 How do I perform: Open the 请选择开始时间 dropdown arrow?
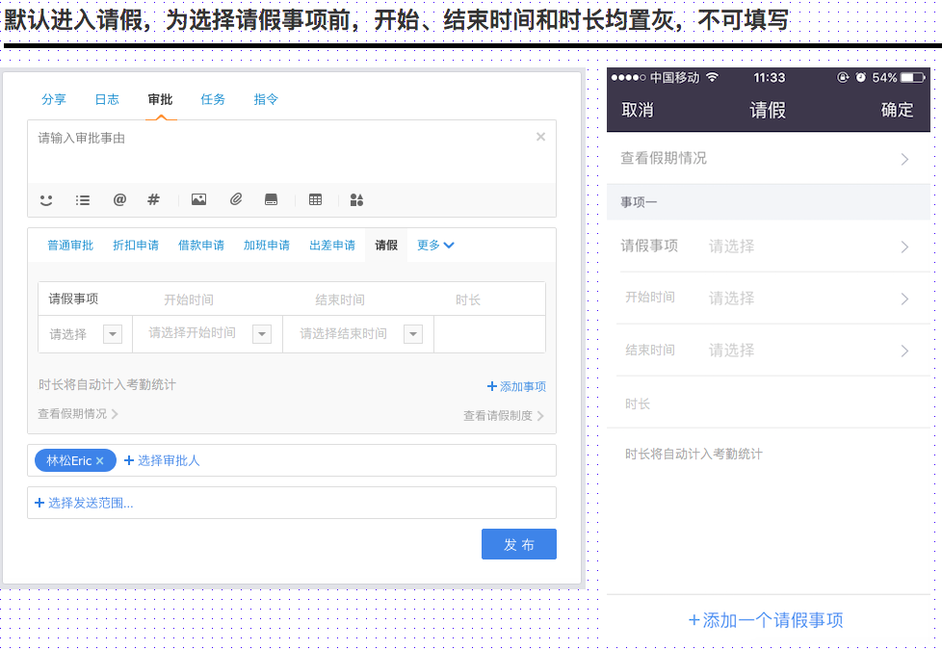261,334
